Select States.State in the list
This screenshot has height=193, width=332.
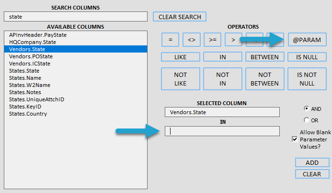pyautogui.click(x=76, y=71)
